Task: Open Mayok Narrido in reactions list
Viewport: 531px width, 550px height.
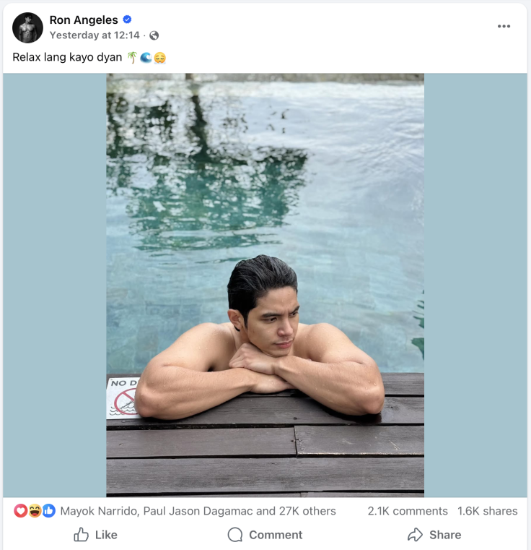Action: tap(99, 511)
